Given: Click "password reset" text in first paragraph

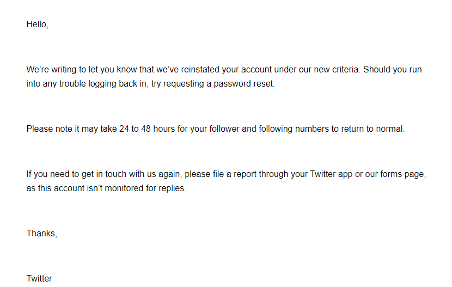Looking at the screenshot, I should (x=244, y=84).
